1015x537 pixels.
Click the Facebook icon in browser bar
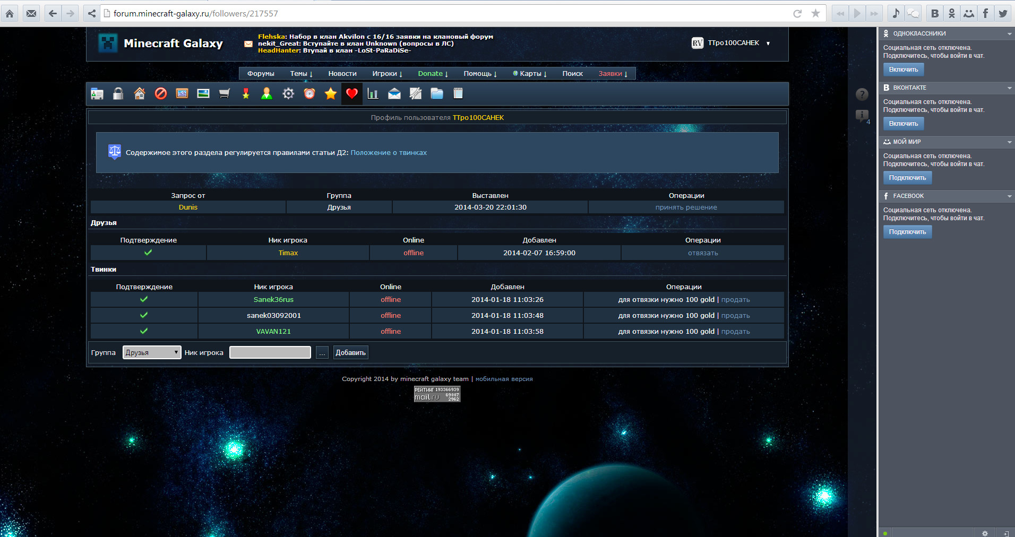pos(986,13)
